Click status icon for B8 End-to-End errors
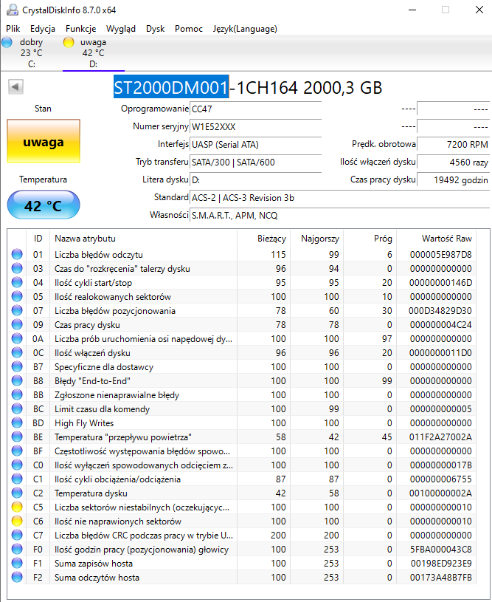The height and width of the screenshot is (602, 492). (x=17, y=380)
